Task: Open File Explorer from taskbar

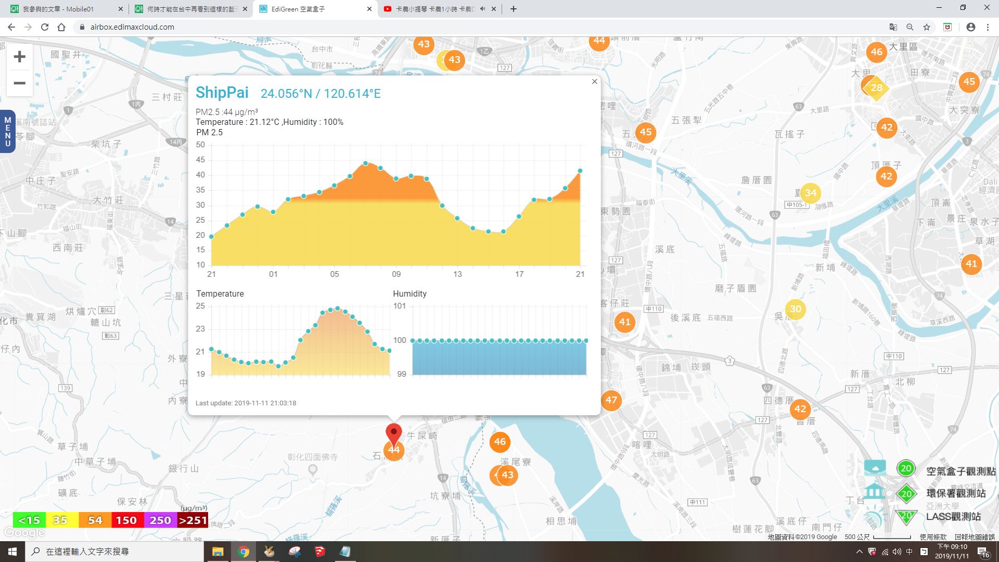Action: 217,552
